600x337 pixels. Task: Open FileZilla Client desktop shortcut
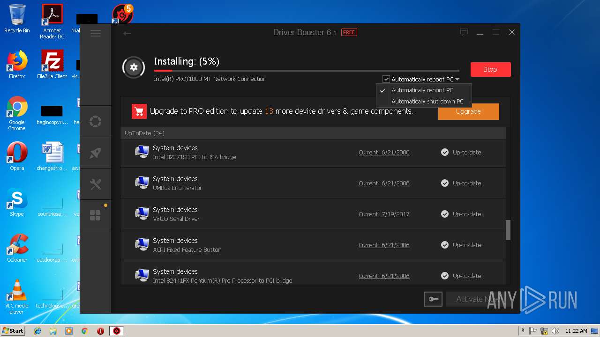pos(52,65)
